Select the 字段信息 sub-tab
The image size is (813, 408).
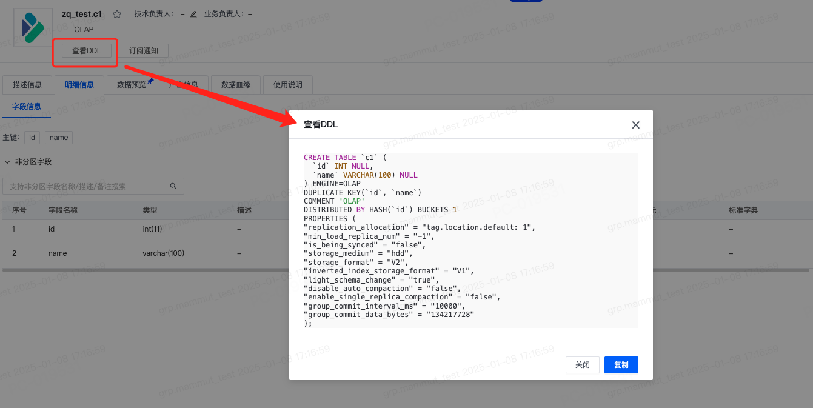(x=26, y=106)
